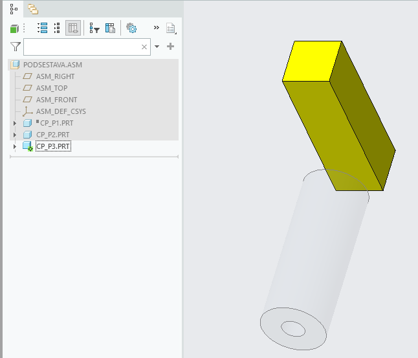Screen dimensions: 418x358
Task: Open the Folder browser tab
Action: 32,9
